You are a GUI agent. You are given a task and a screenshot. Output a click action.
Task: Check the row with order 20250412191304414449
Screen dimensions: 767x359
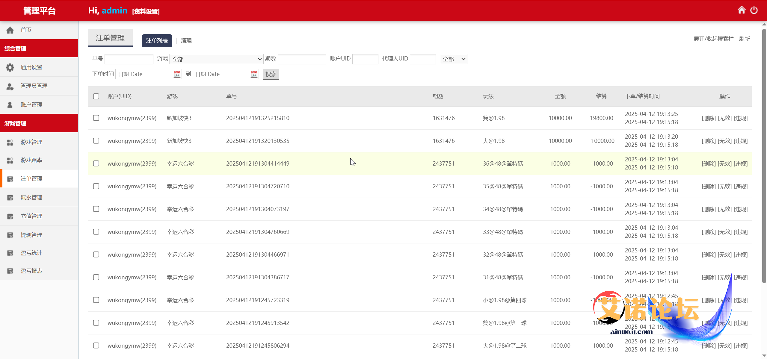pyautogui.click(x=96, y=163)
